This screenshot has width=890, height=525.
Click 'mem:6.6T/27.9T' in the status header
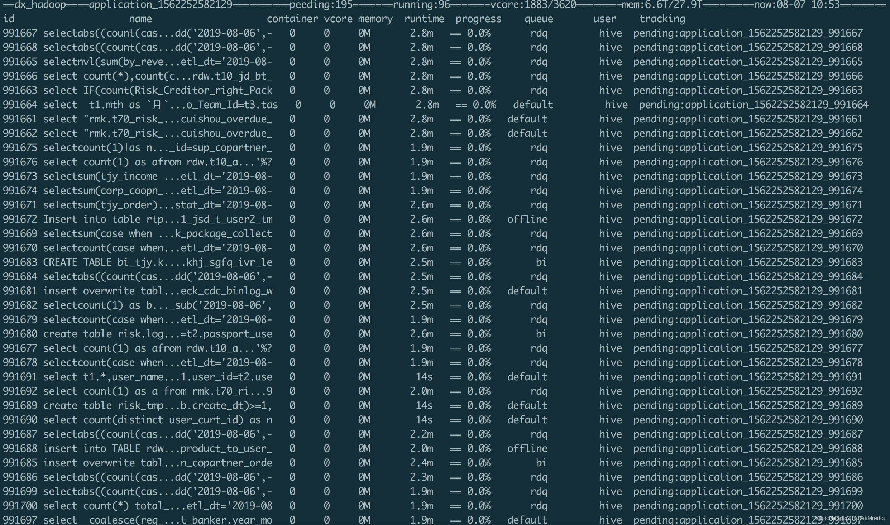pyautogui.click(x=662, y=5)
